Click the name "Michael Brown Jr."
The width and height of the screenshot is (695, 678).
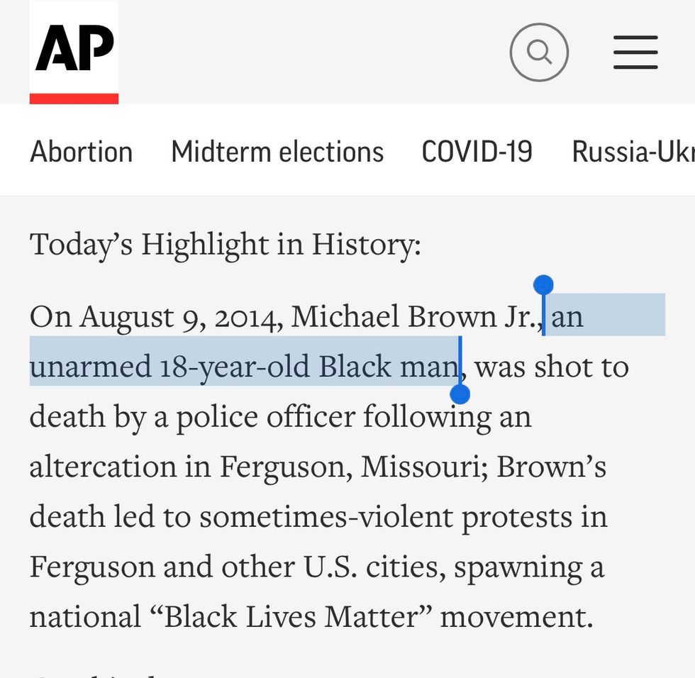click(416, 316)
